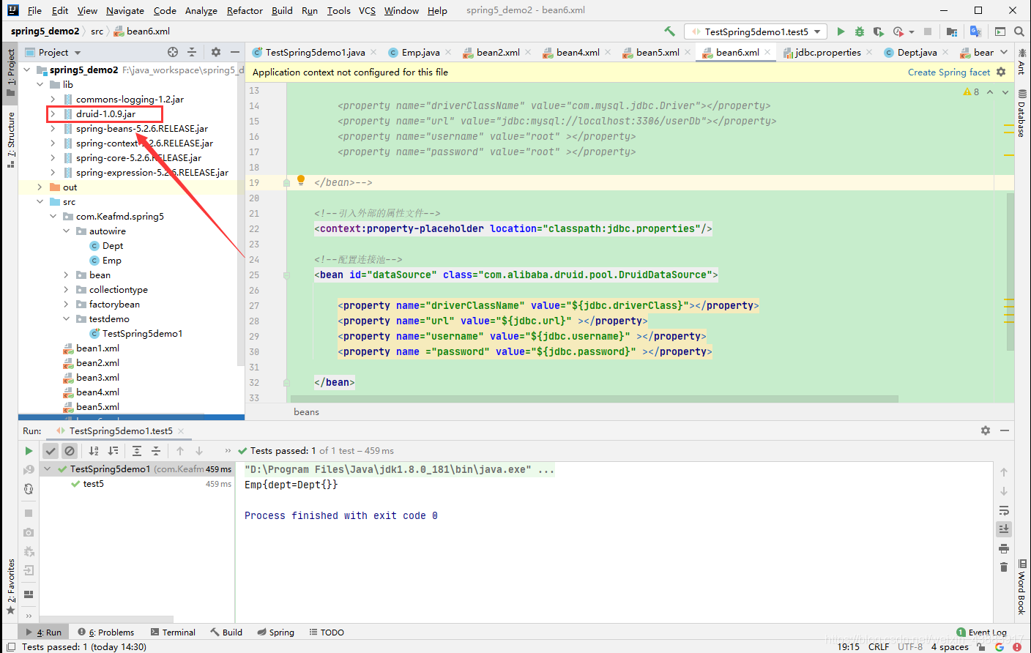This screenshot has width=1031, height=653.
Task: Click the locate-file target icon in Project panel
Action: click(173, 52)
